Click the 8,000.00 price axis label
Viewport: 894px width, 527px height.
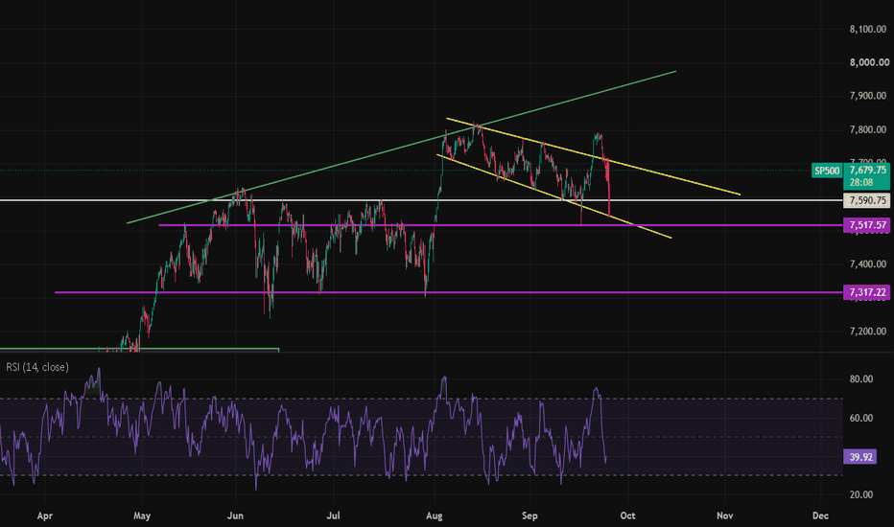pos(869,62)
